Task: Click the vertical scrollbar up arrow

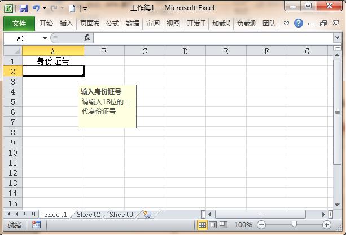Action: tap(337, 55)
